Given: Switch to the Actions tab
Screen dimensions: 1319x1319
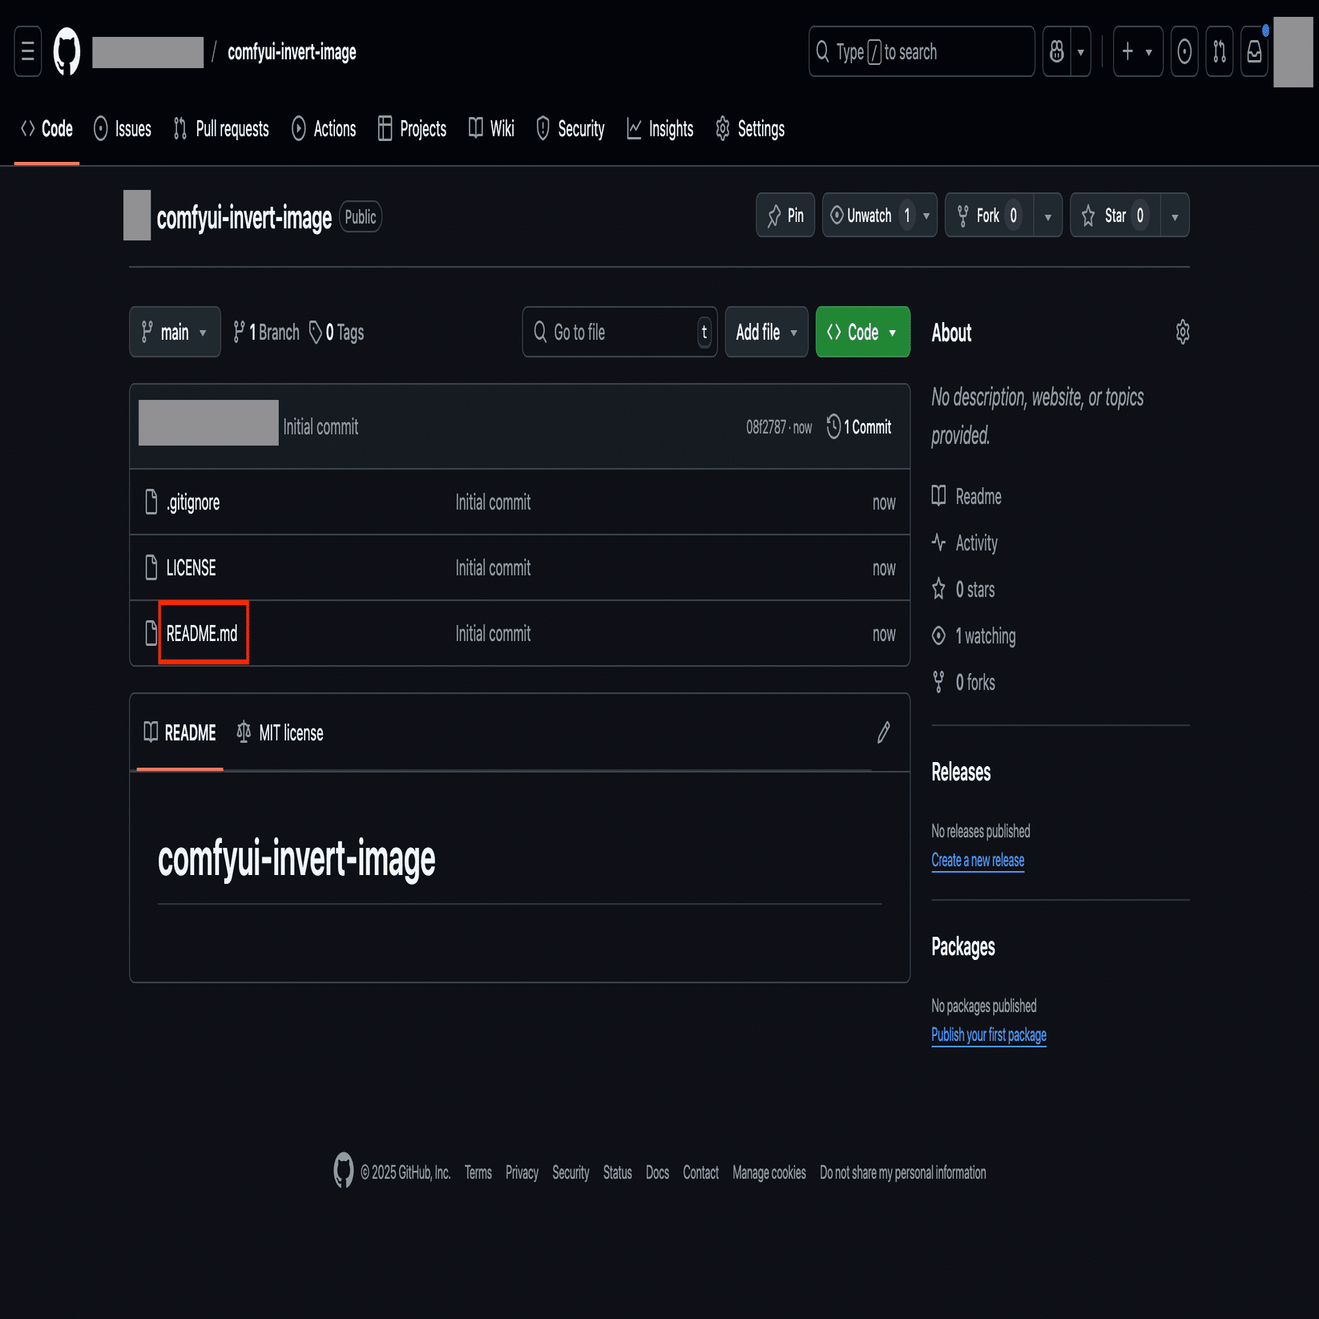Looking at the screenshot, I should [324, 129].
